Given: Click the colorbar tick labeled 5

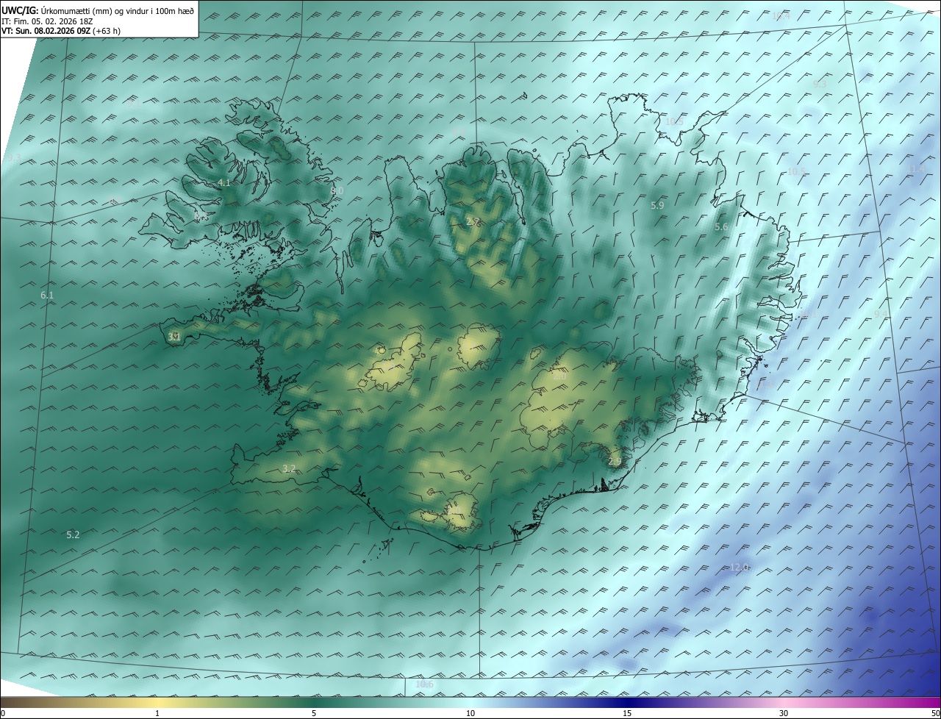Looking at the screenshot, I should [x=314, y=713].
